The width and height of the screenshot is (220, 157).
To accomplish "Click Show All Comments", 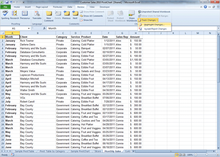I will 91,16.
